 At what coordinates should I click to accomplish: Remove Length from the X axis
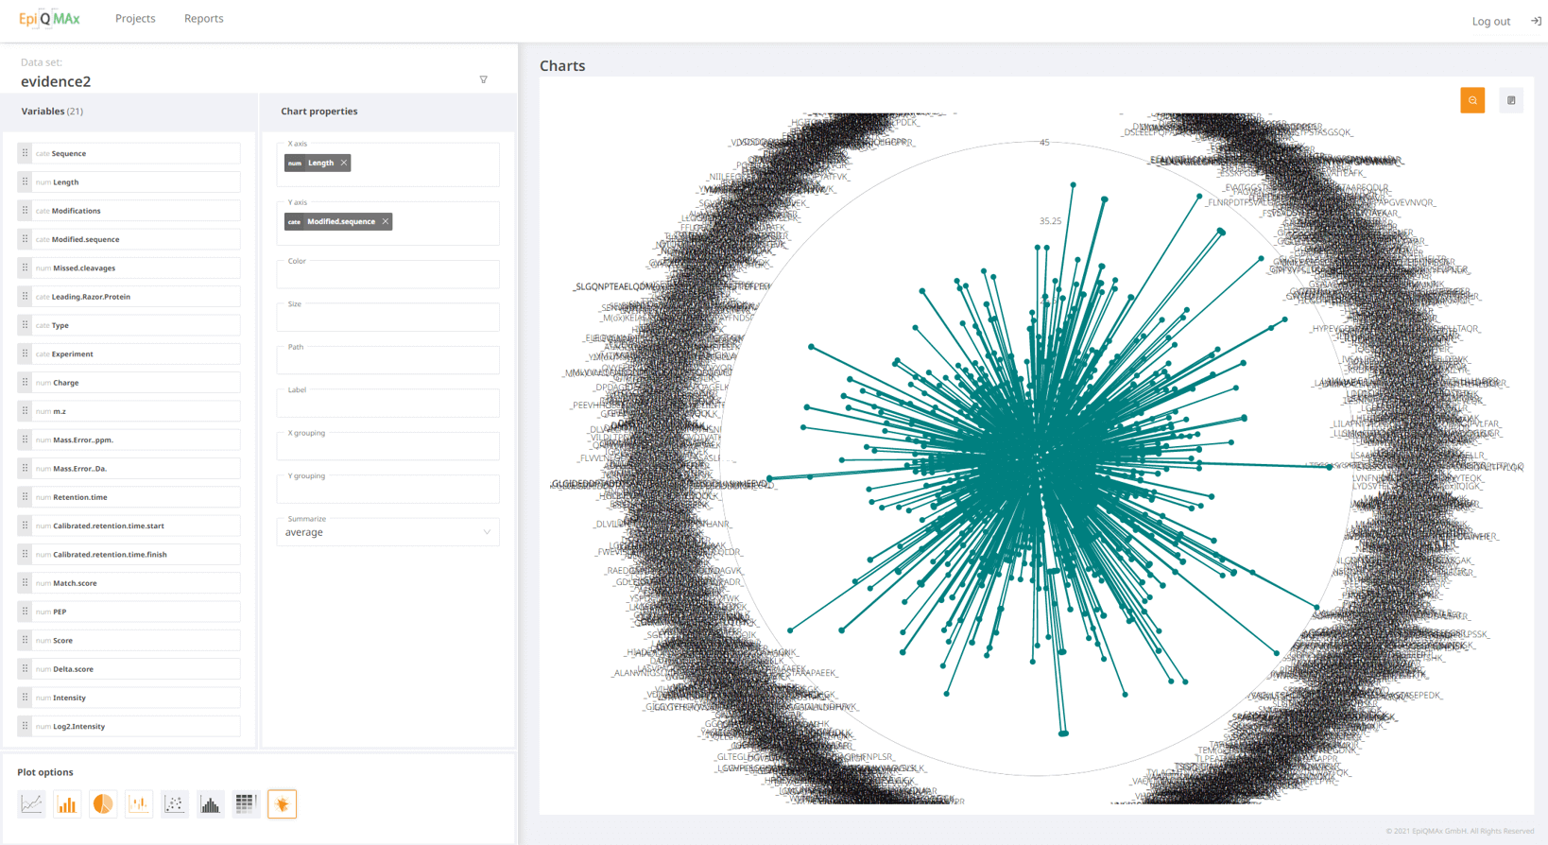[344, 163]
